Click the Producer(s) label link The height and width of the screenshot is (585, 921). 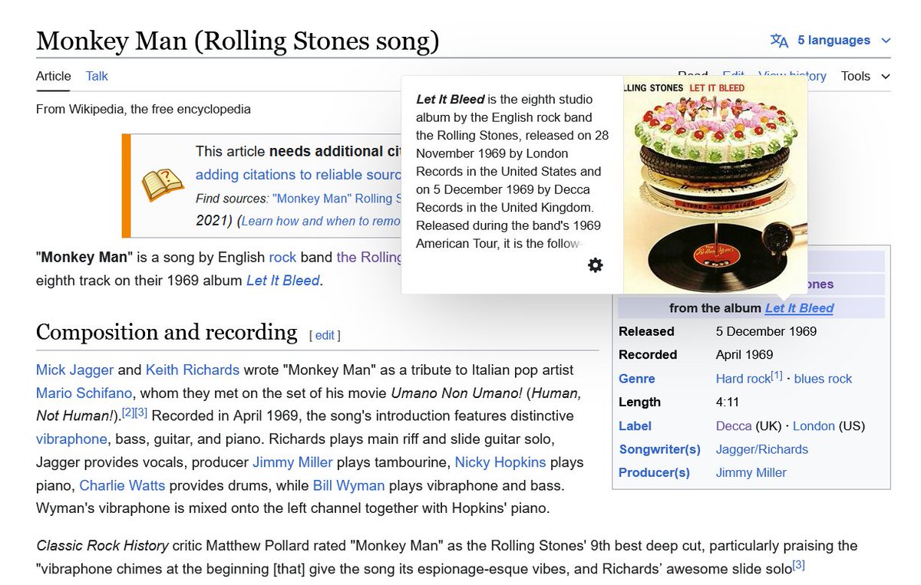point(654,473)
